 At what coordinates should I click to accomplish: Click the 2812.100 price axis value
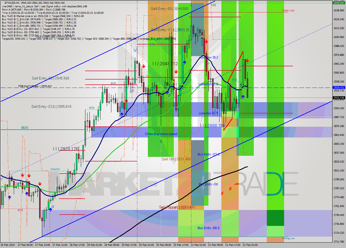click(x=339, y=171)
